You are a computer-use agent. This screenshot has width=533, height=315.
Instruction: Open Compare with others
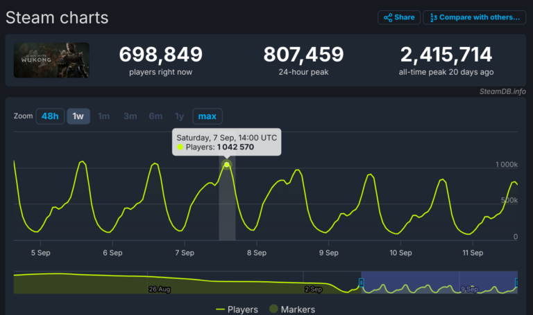pyautogui.click(x=474, y=17)
